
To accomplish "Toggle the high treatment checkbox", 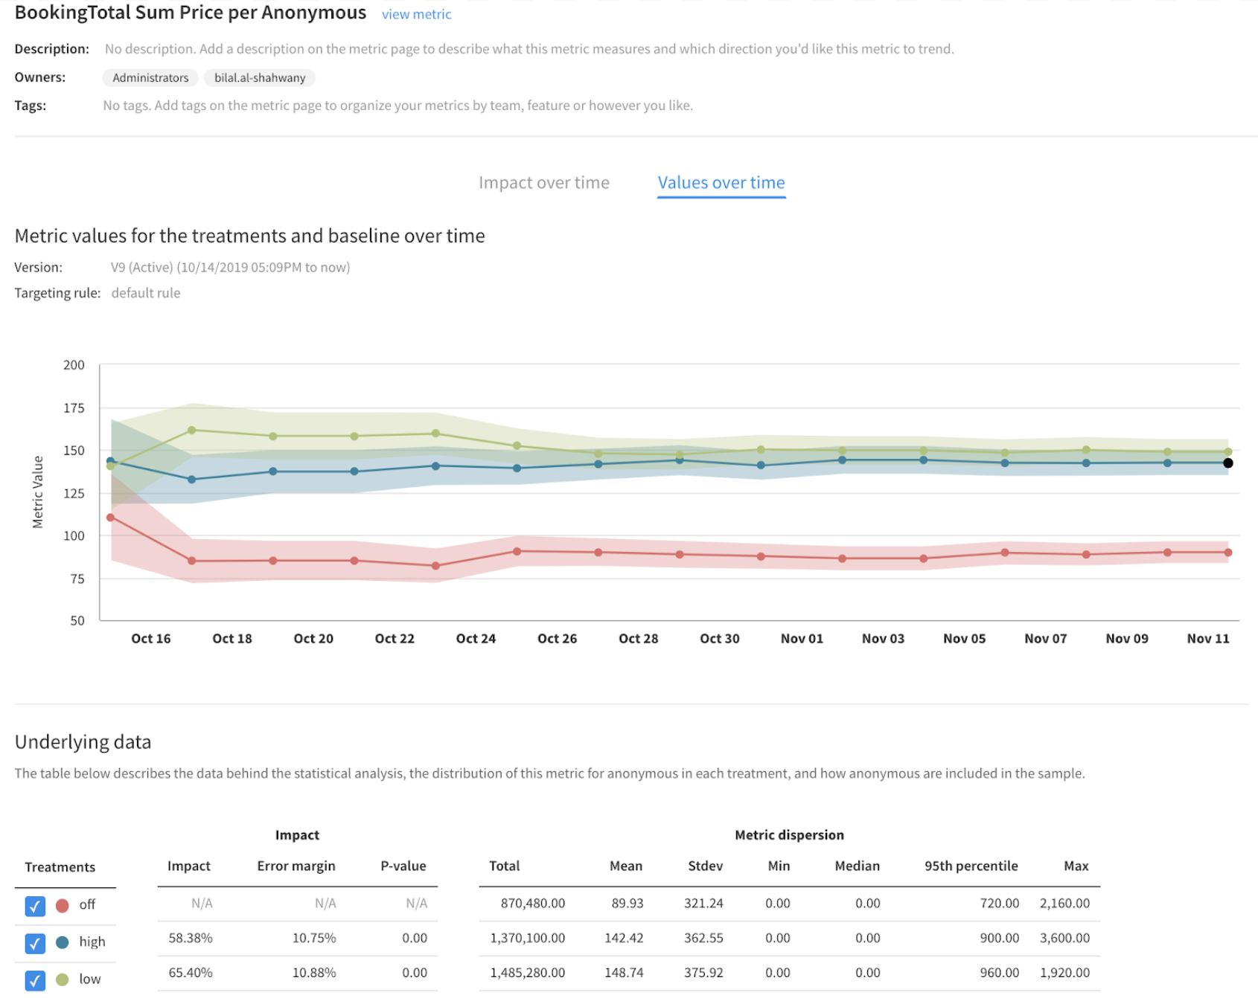I will tap(35, 943).
